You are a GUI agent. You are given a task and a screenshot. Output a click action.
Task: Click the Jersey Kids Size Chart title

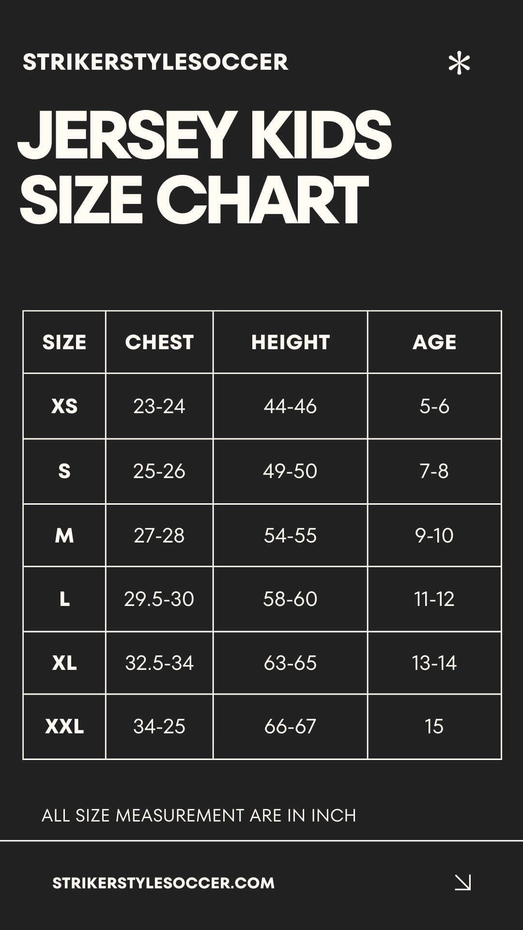[204, 167]
